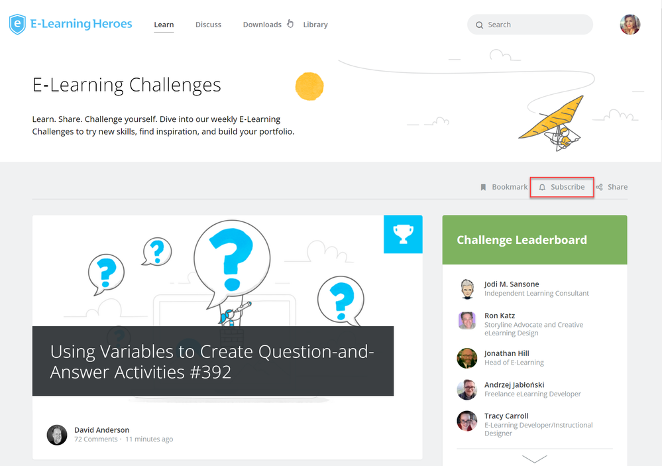
Task: Open the Discuss menu
Action: [208, 25]
